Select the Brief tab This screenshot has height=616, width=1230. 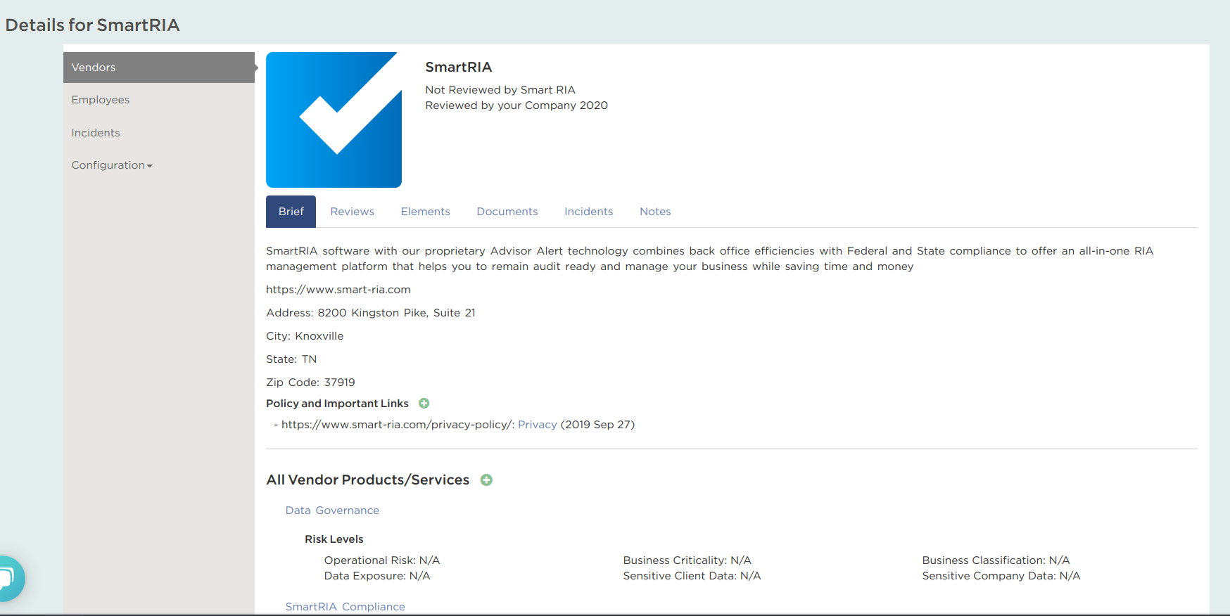pyautogui.click(x=291, y=212)
